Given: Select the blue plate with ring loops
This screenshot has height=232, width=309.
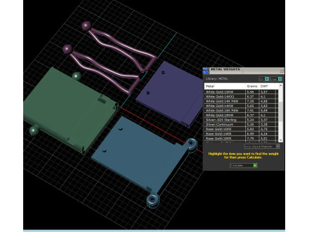Looking at the screenshot, I should (140, 155).
